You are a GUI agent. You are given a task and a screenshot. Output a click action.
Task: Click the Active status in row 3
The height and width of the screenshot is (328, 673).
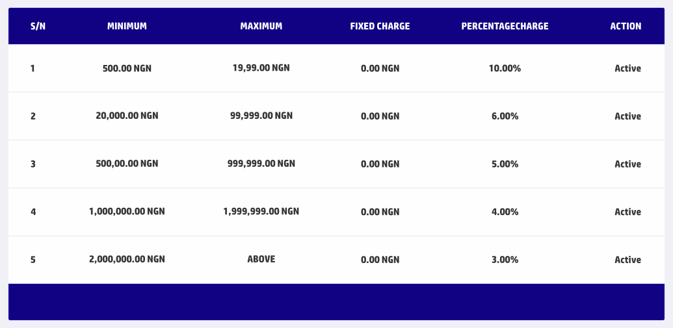[627, 164]
